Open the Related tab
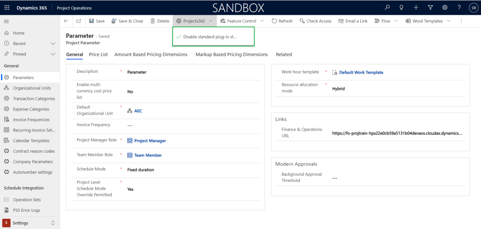Screen dimensions: 481x229 point(284,55)
